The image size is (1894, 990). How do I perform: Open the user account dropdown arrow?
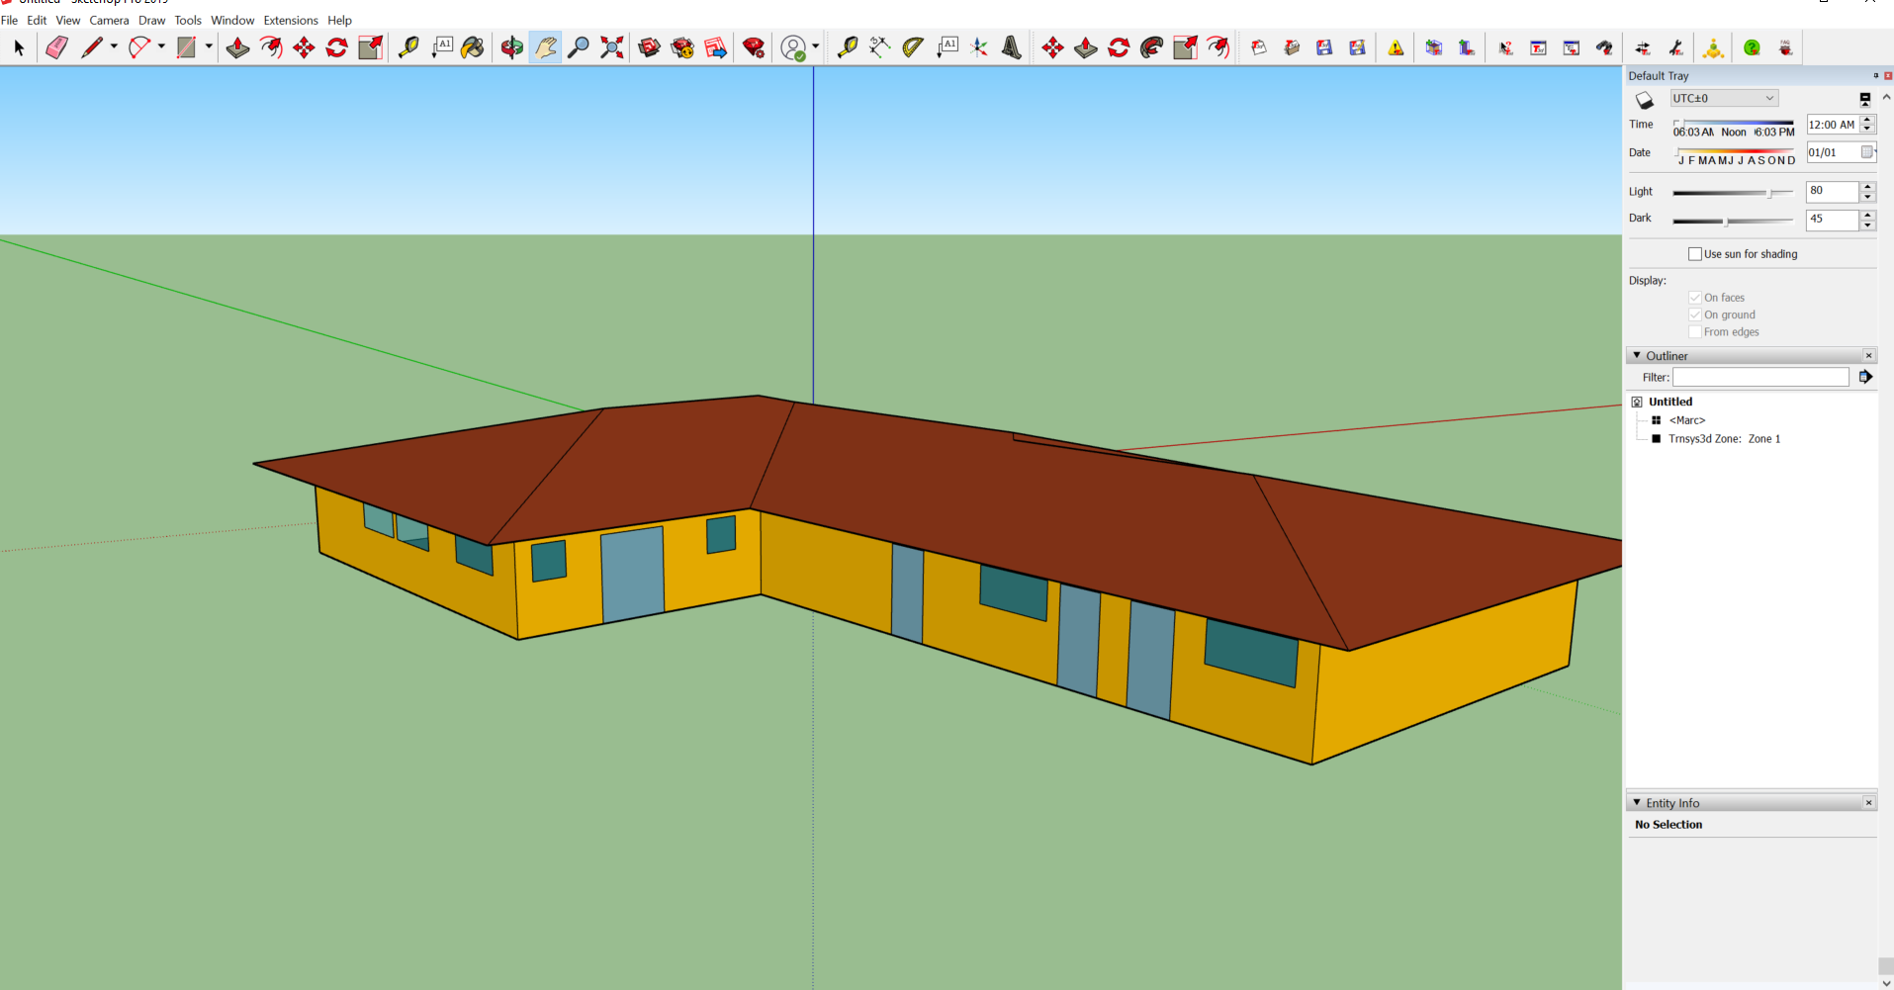(815, 46)
